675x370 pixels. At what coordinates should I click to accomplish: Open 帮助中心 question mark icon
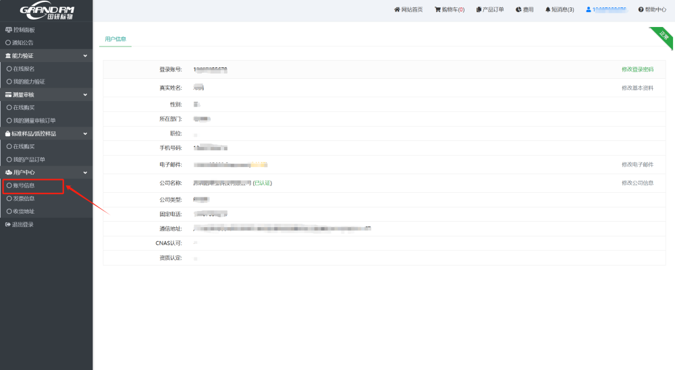641,9
